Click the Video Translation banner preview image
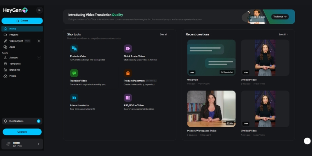Image resolution: width=312 pixels, height=156 pixels. [257, 17]
